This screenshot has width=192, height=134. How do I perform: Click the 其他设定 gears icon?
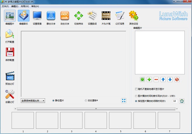click(x=134, y=16)
